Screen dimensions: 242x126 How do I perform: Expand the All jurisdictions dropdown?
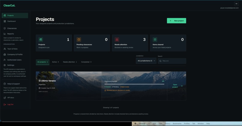146,61
